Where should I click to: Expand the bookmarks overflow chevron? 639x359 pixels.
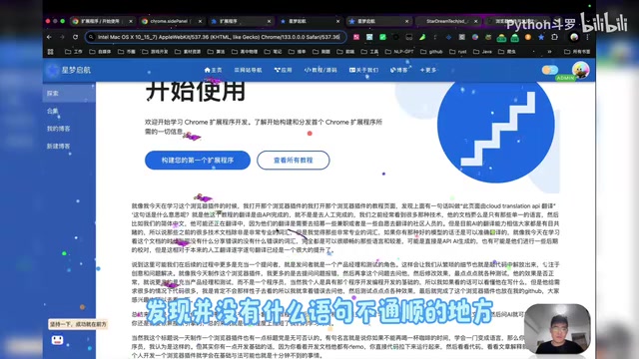(549, 52)
